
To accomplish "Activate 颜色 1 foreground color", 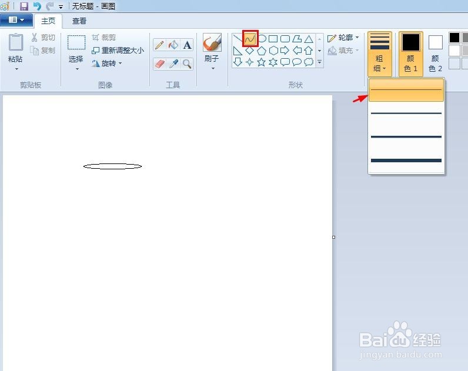I will coord(411,54).
